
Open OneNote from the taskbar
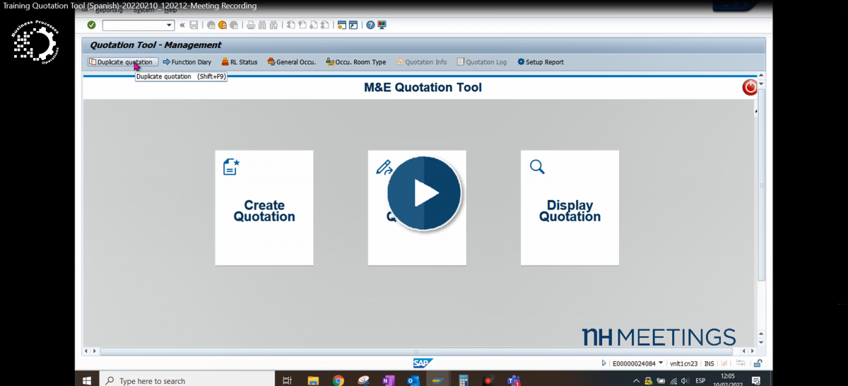388,380
